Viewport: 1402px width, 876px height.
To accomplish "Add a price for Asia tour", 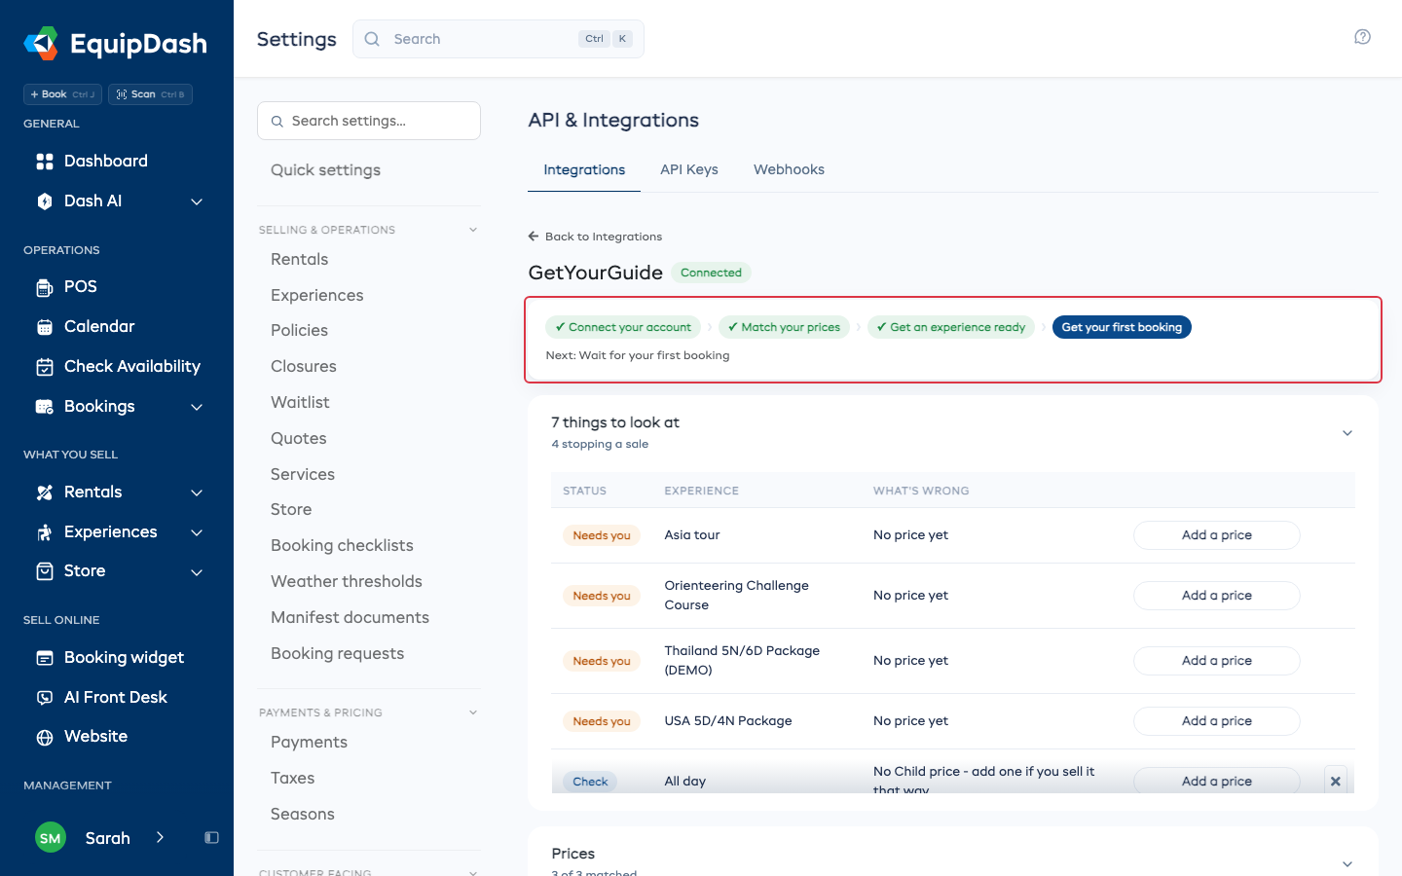I will coord(1217,535).
